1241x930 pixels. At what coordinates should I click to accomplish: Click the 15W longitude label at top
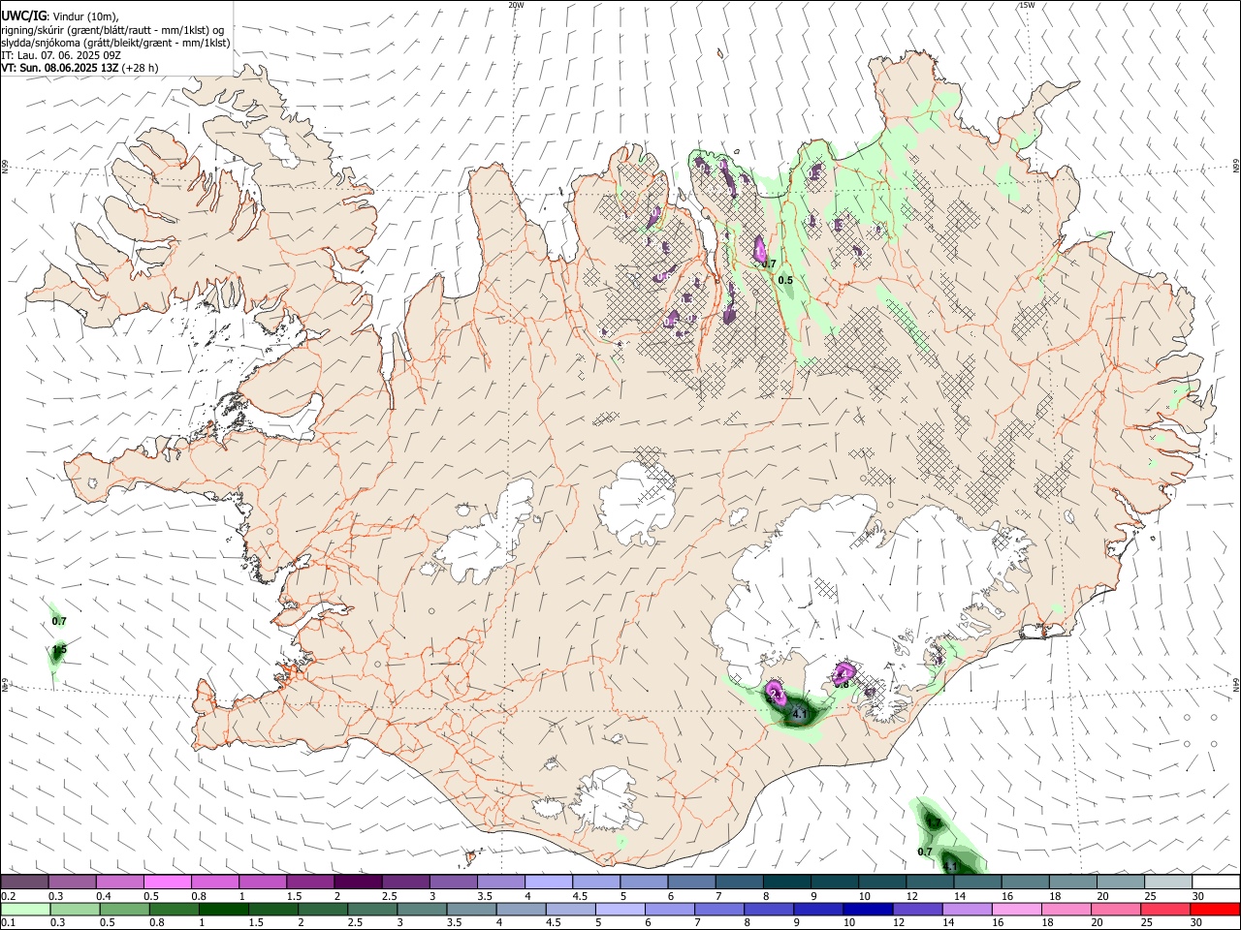[x=1026, y=5]
